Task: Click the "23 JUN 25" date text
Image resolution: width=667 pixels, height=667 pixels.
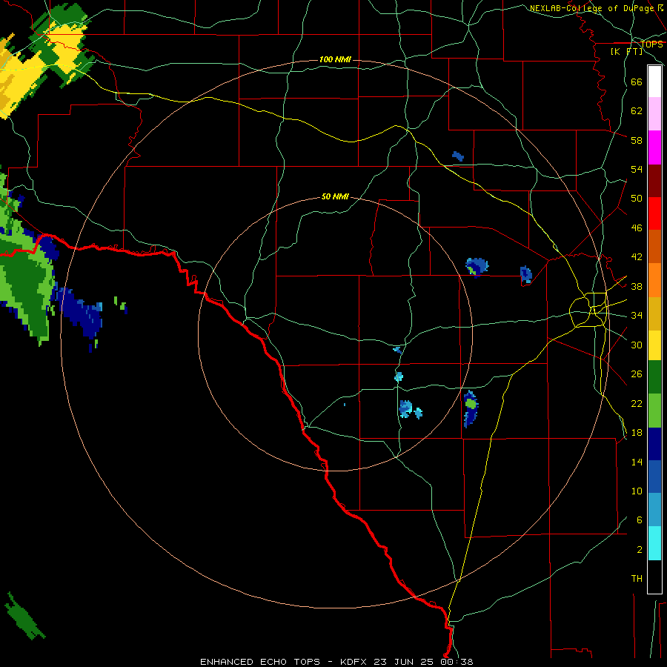Action: [x=403, y=662]
